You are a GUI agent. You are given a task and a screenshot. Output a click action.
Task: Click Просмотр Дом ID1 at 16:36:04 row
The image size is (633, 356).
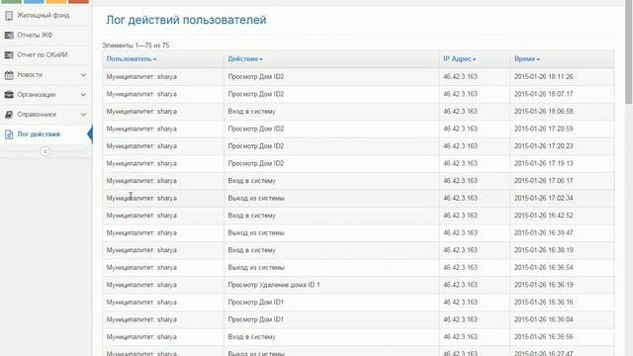point(255,319)
